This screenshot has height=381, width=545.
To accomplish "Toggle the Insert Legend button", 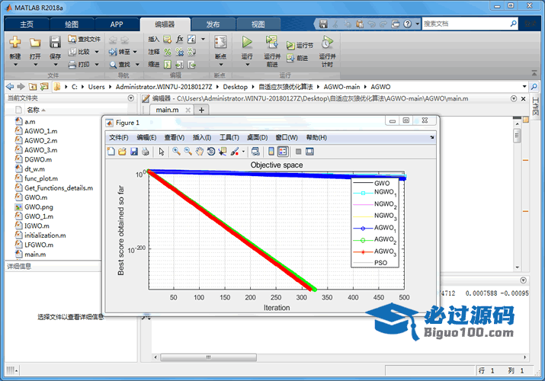I will point(283,152).
